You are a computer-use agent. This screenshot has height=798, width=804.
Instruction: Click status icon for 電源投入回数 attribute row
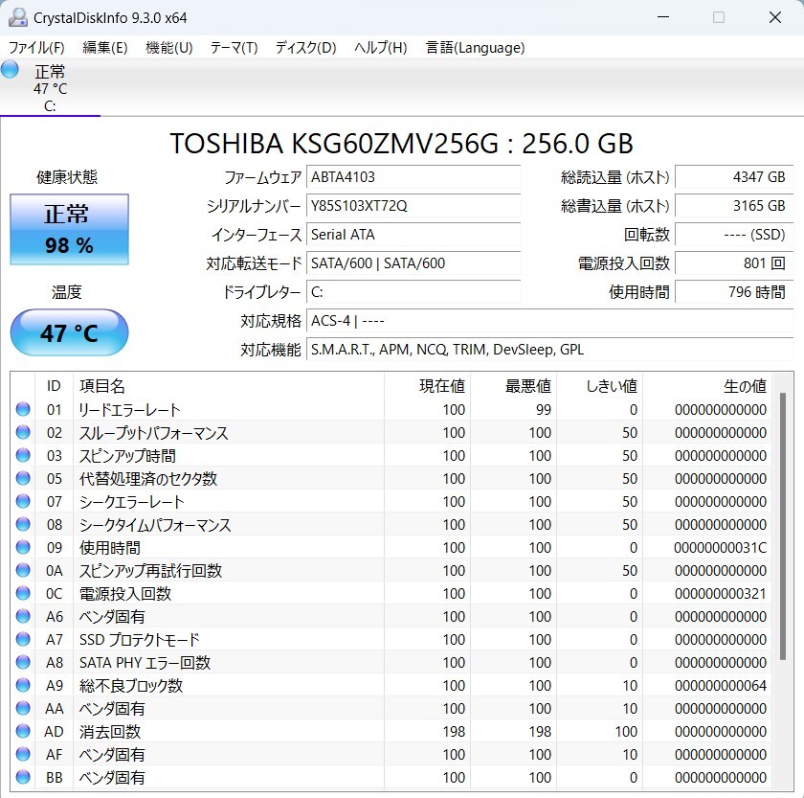pyautogui.click(x=23, y=594)
